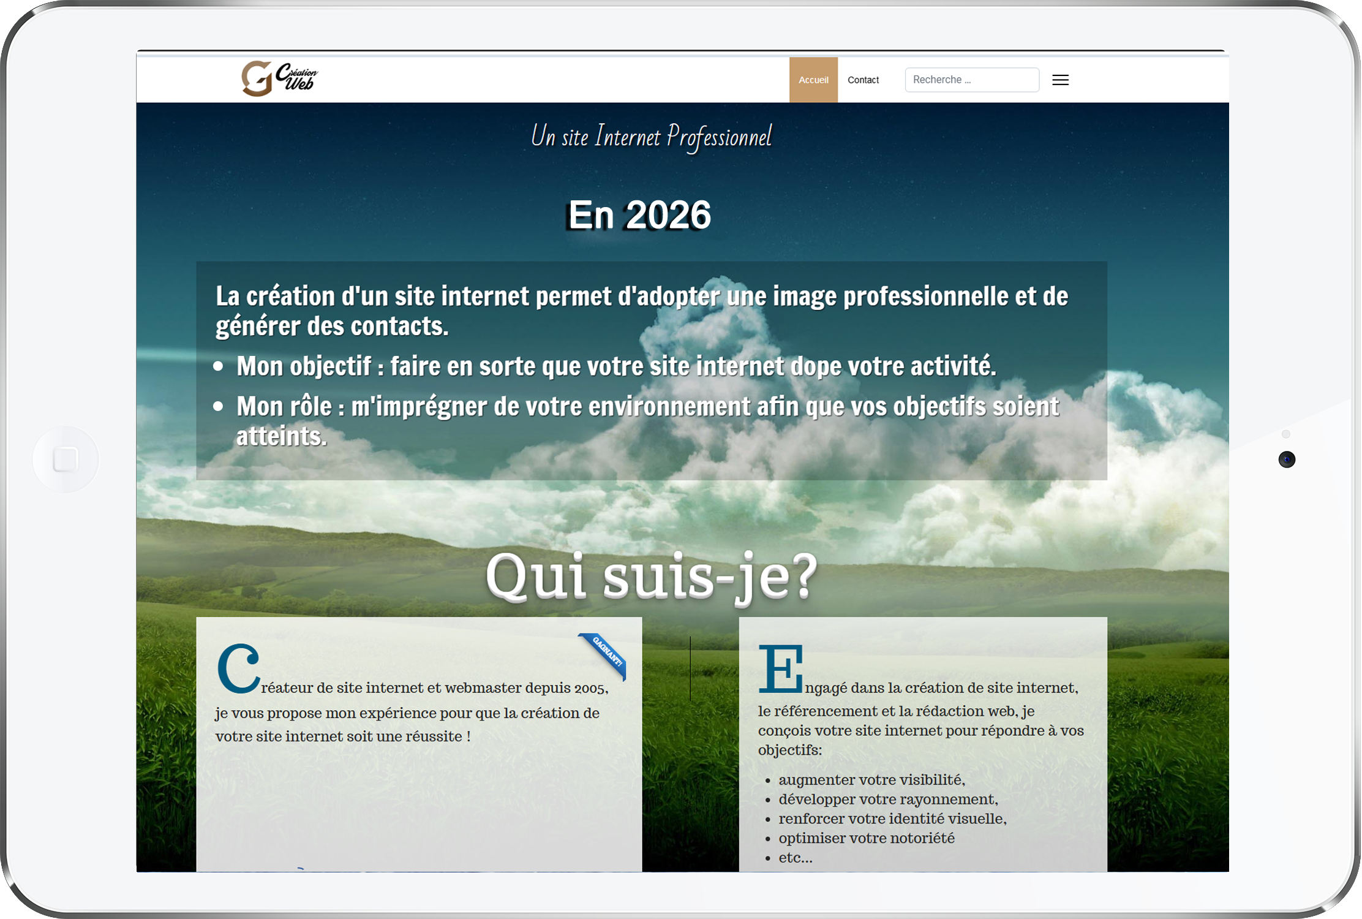Click the 'augmenter votre visibilité' list item

point(871,780)
